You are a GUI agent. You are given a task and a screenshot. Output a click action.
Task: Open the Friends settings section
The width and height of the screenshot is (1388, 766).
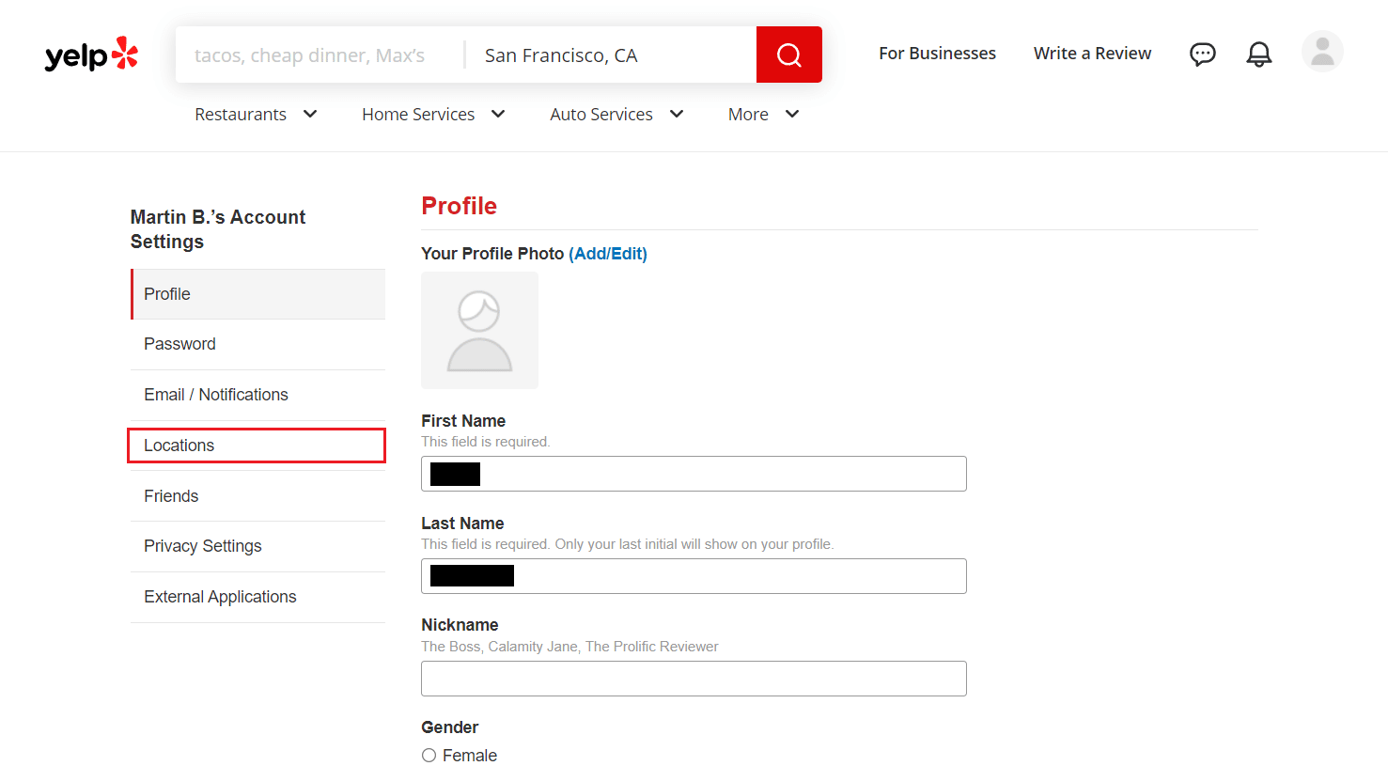point(171,495)
